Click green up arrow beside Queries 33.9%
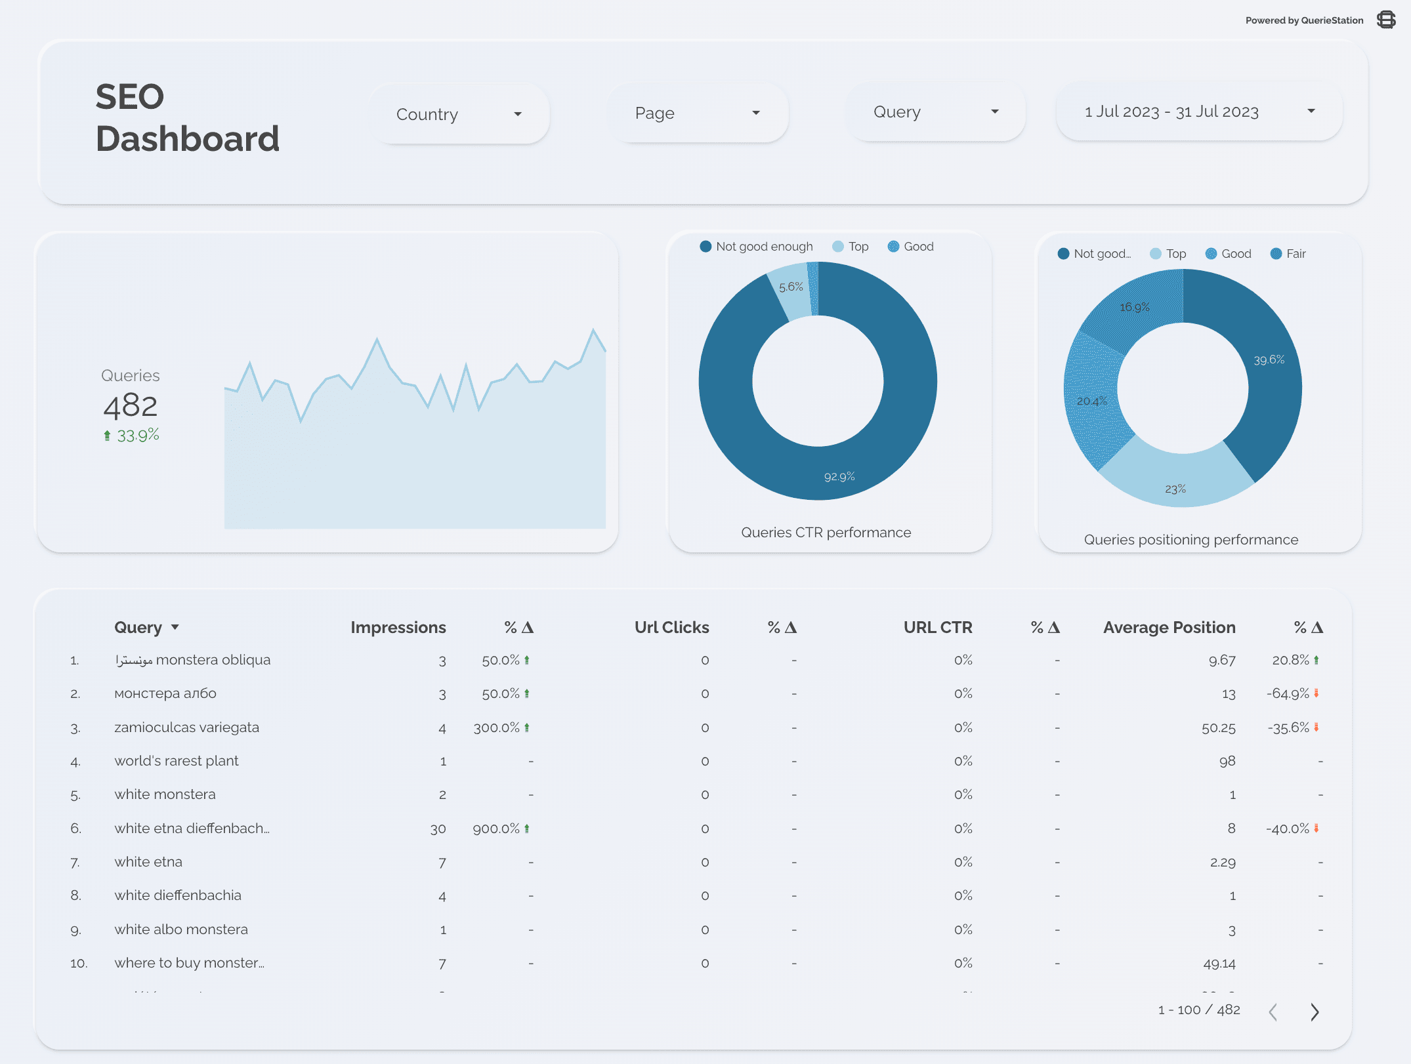Screen dimensions: 1411x1064 point(107,436)
